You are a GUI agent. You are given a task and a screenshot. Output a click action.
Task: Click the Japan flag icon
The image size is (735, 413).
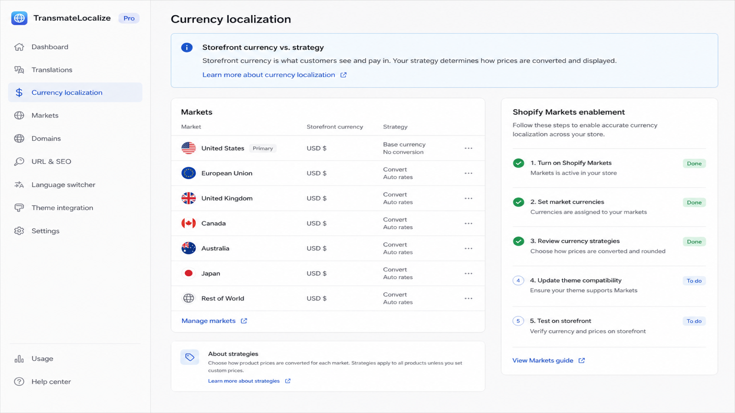click(188, 273)
